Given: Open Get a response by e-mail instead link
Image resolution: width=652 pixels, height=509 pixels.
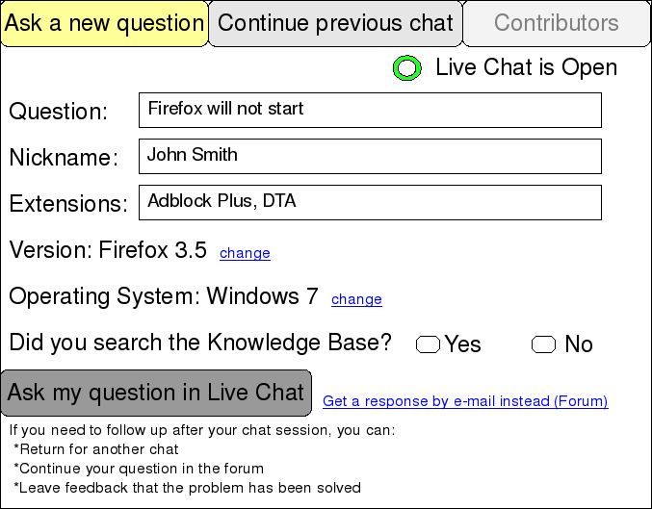Looking at the screenshot, I should click(x=465, y=401).
